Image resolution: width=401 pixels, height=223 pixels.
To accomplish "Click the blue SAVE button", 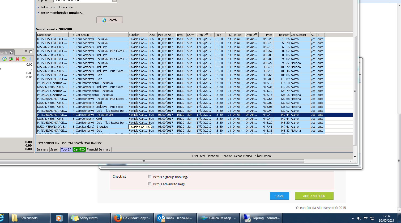I will (279, 196).
